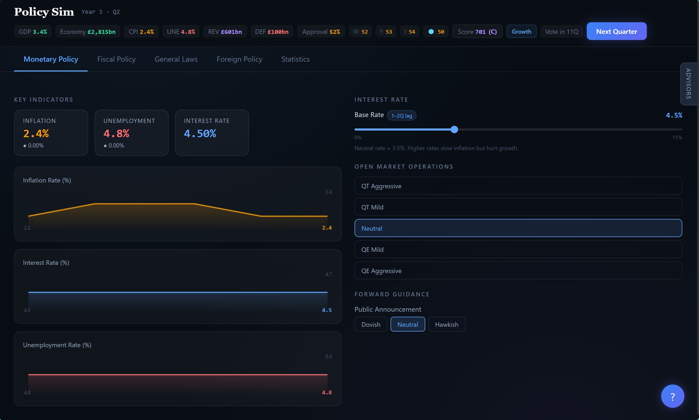Choose Neutral forward guidance option
Viewport: 699px width, 420px height.
point(407,324)
